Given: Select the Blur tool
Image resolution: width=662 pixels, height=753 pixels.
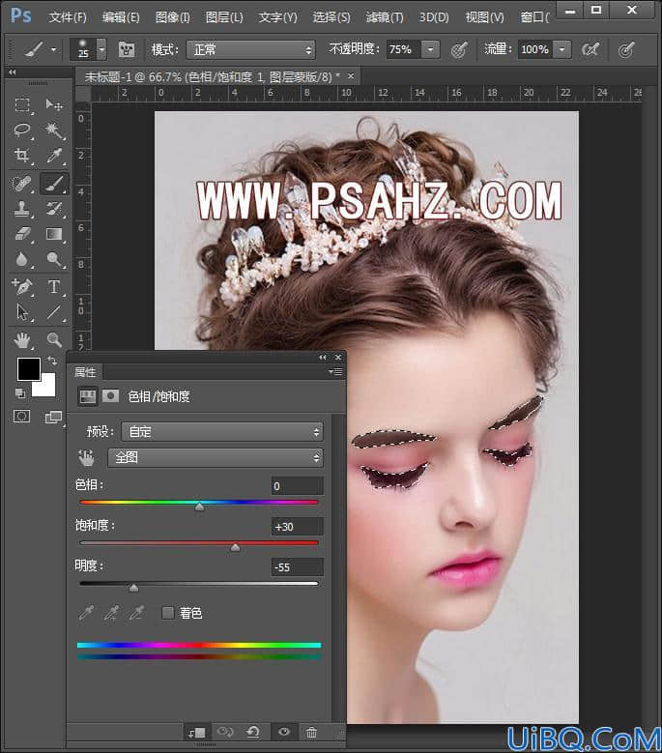Looking at the screenshot, I should click(22, 259).
